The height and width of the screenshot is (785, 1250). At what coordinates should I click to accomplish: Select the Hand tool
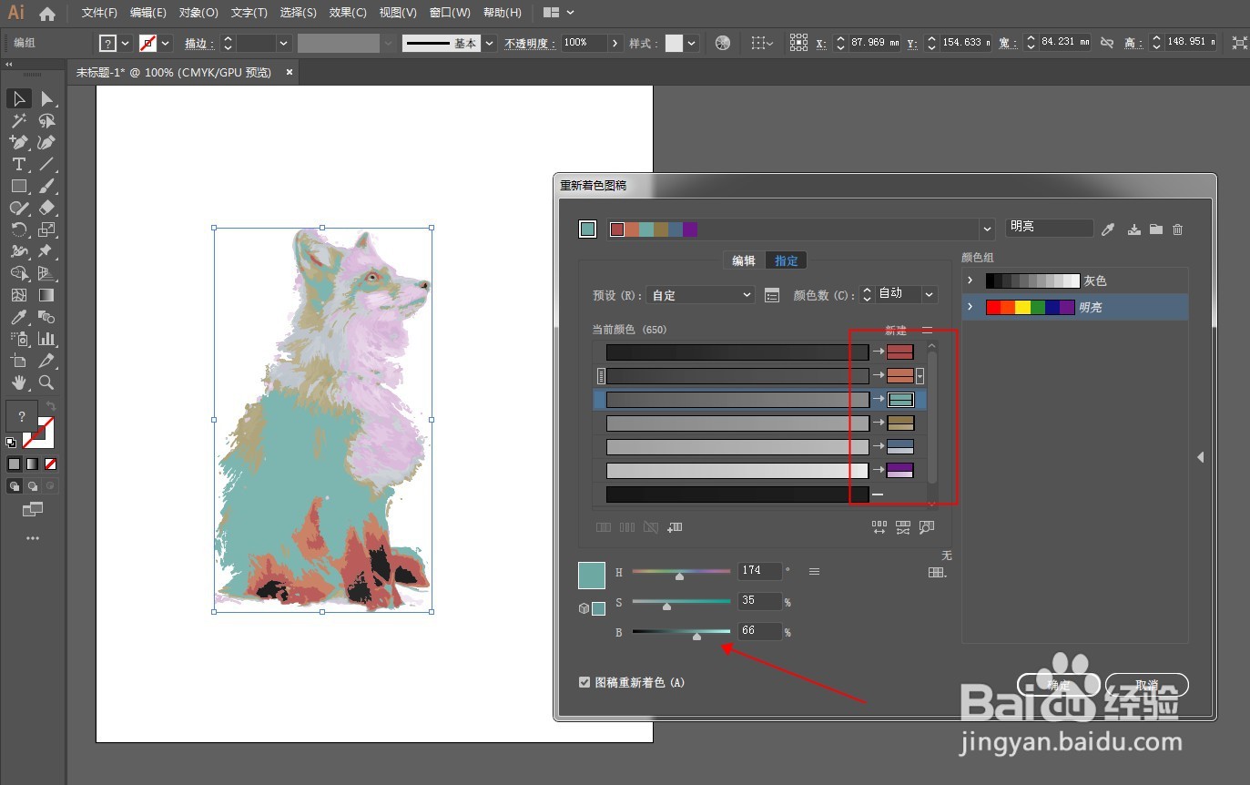point(18,382)
